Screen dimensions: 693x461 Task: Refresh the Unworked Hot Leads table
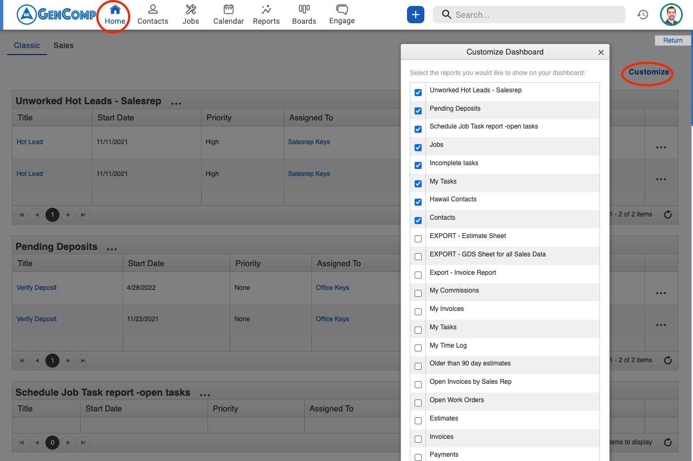point(668,215)
